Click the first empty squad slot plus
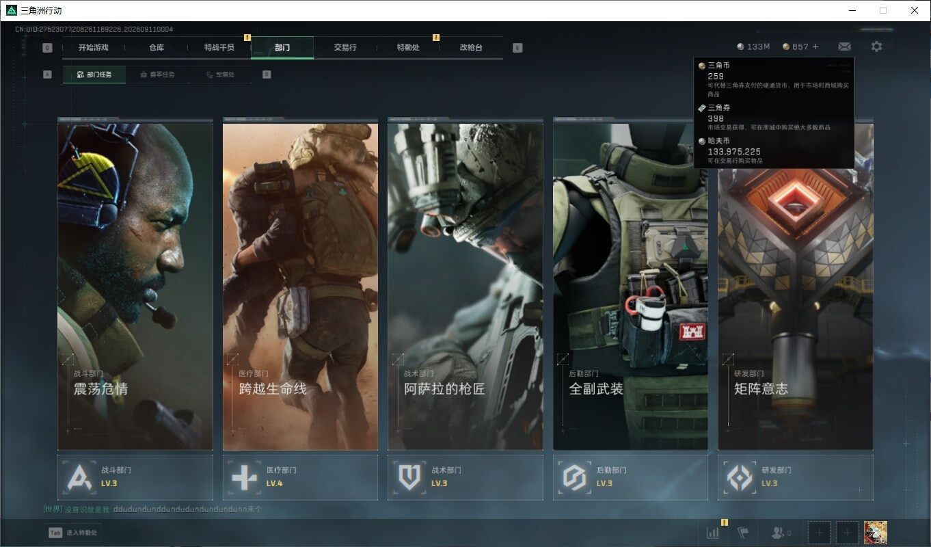 (x=820, y=532)
